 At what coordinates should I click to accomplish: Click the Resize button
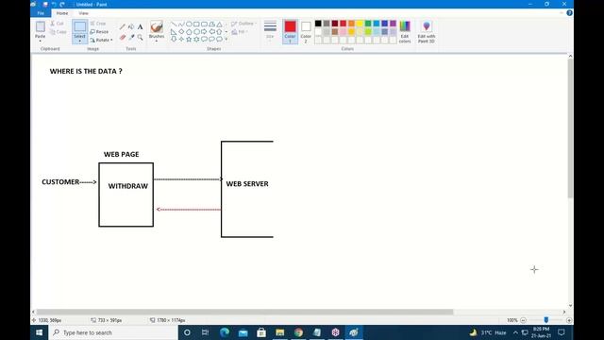[99, 31]
